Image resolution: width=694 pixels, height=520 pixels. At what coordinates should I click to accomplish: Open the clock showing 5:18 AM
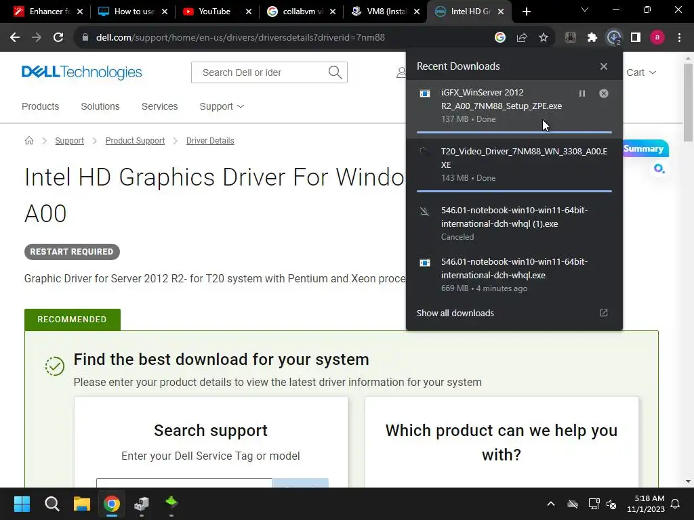pos(646,504)
